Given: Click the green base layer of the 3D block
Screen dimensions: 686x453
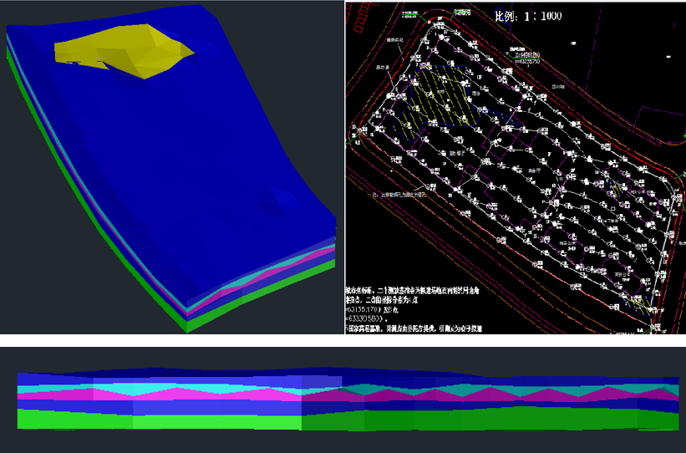Looking at the screenshot, I should tap(262, 295).
